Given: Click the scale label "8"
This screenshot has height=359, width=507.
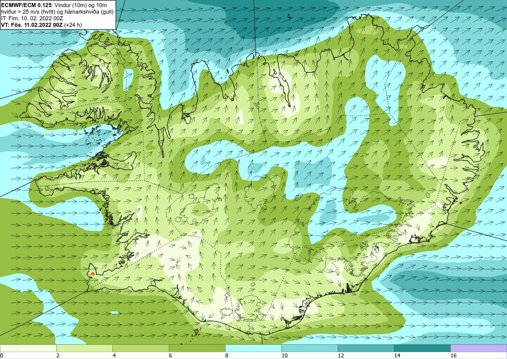Looking at the screenshot, I should click(227, 355).
